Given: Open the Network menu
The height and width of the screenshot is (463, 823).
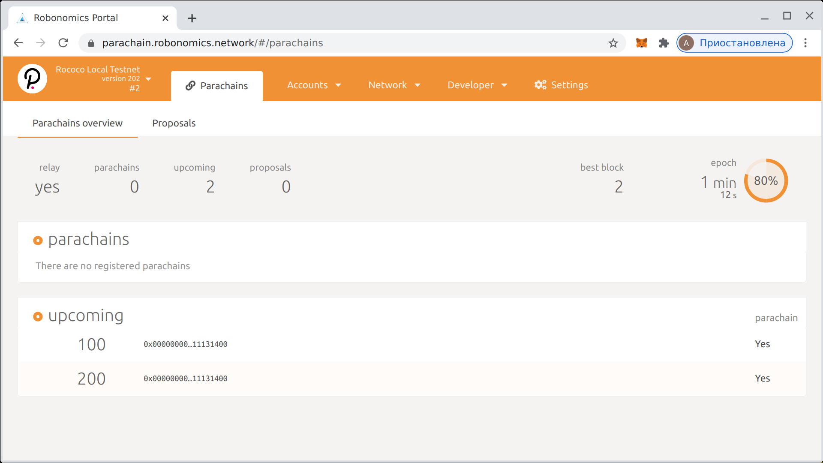Looking at the screenshot, I should pos(394,85).
